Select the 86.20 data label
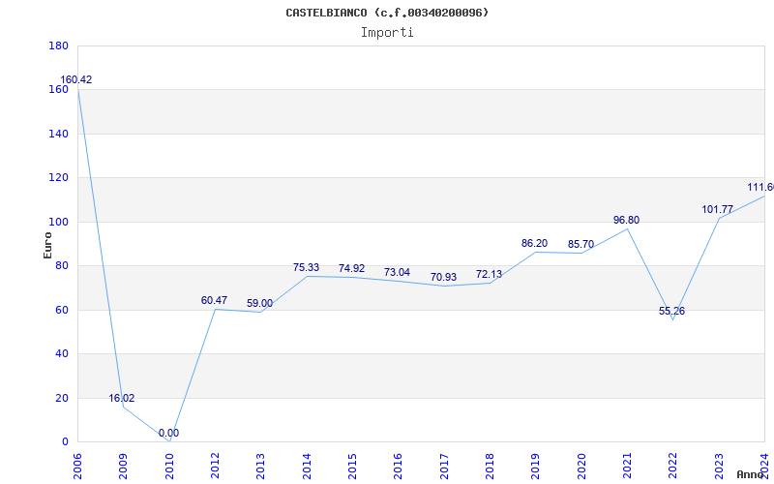The image size is (774, 484). click(534, 244)
